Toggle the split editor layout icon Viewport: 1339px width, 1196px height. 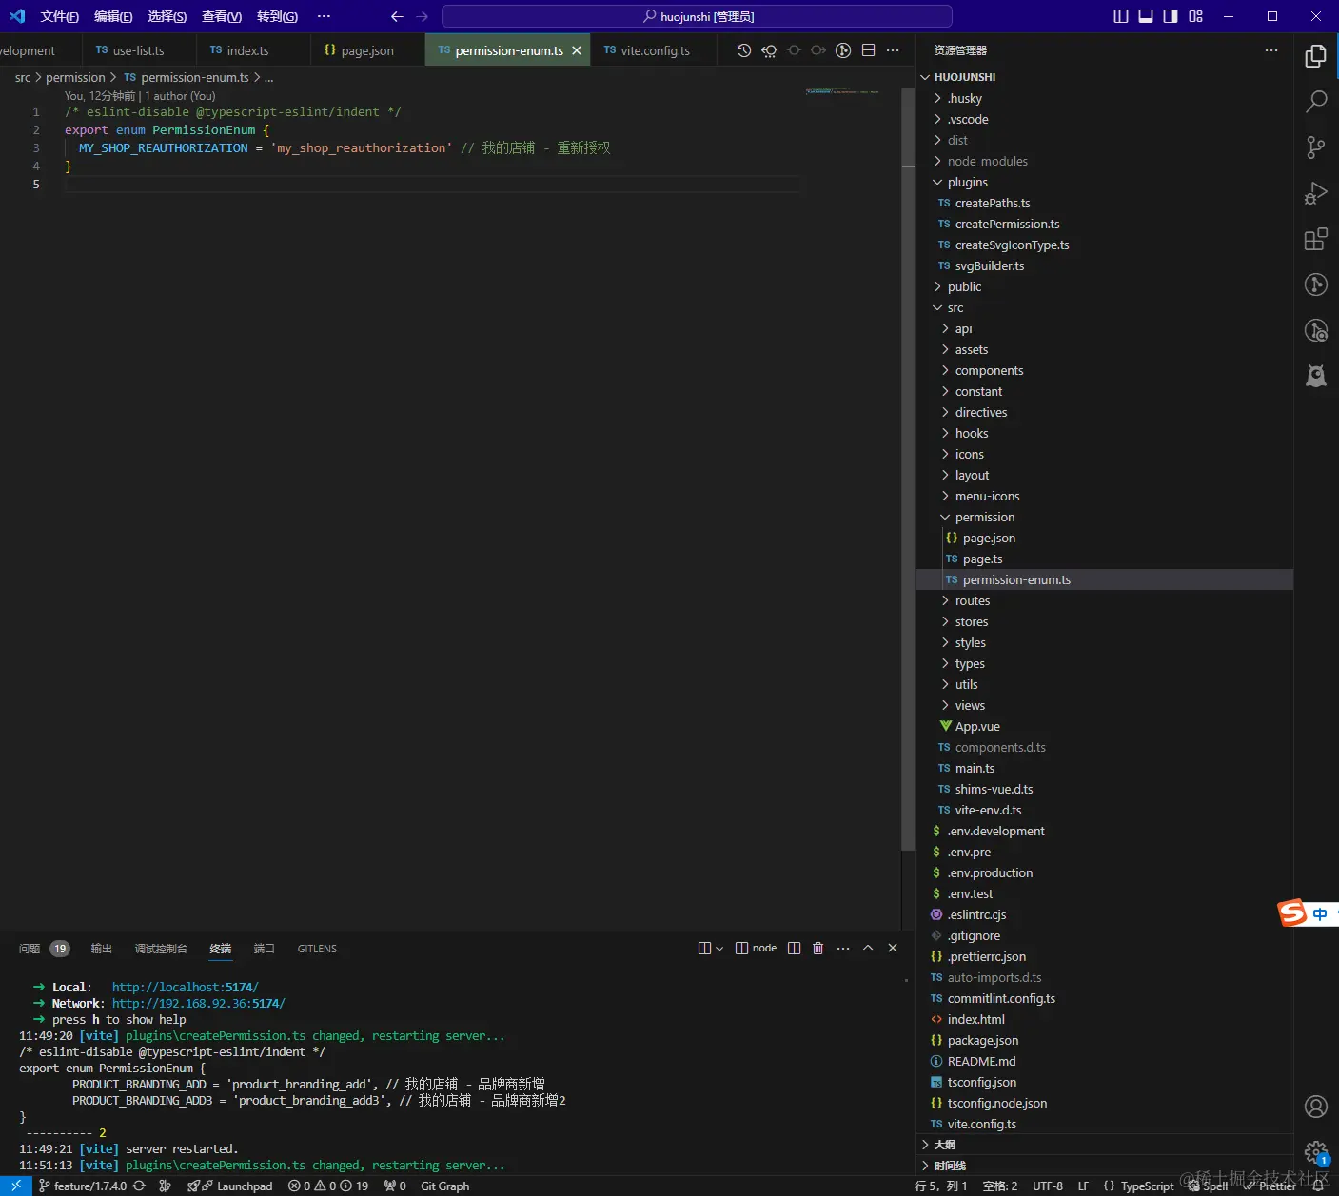tap(868, 50)
